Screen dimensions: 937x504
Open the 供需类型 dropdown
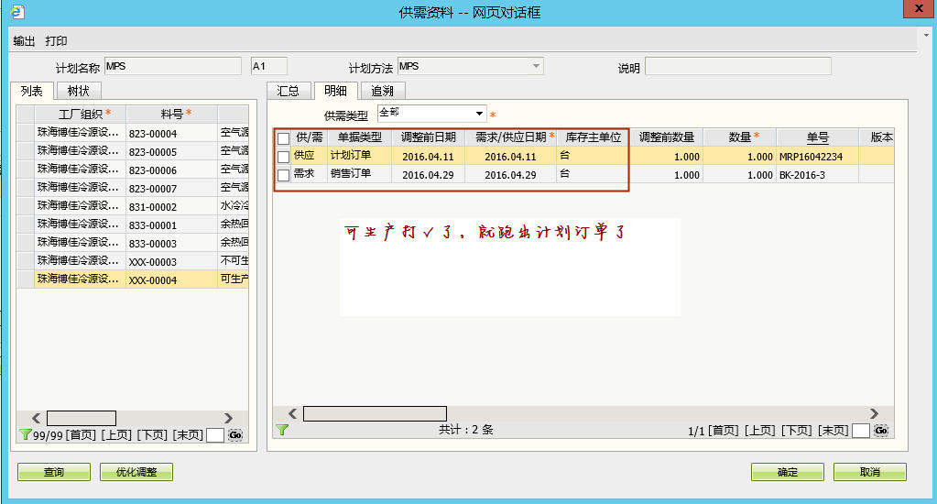[480, 114]
